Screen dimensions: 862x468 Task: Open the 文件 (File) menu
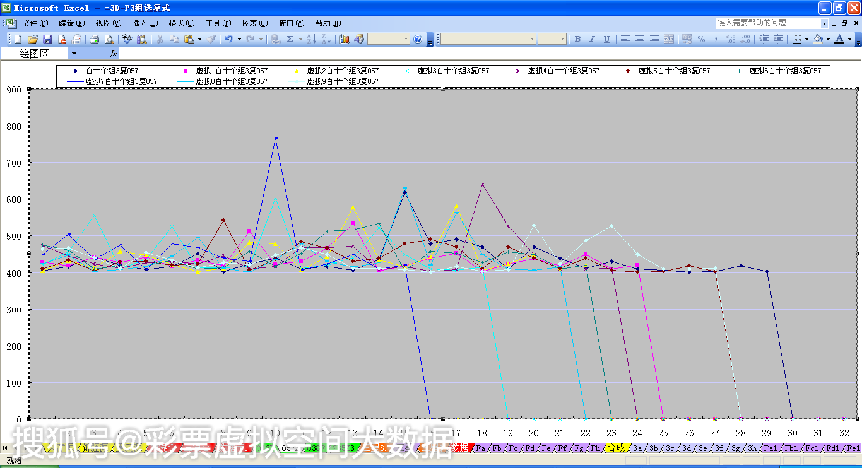(35, 23)
